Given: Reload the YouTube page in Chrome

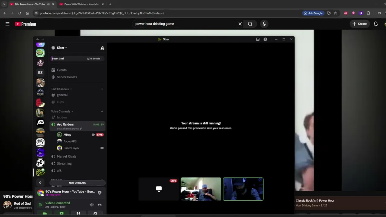Looking at the screenshot, I should (x=20, y=13).
